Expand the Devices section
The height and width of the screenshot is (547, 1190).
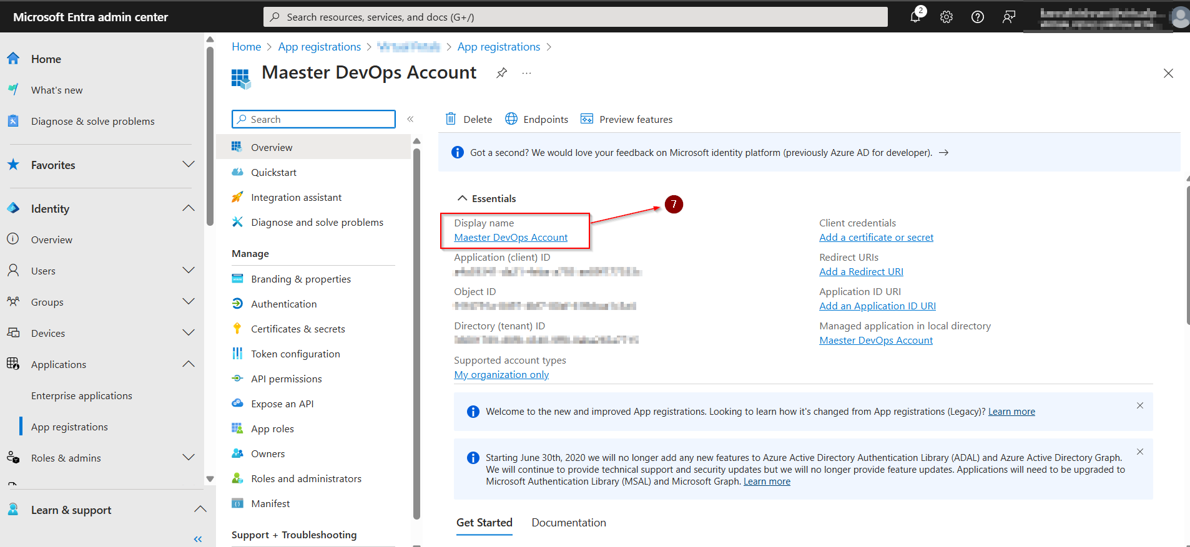click(x=189, y=333)
